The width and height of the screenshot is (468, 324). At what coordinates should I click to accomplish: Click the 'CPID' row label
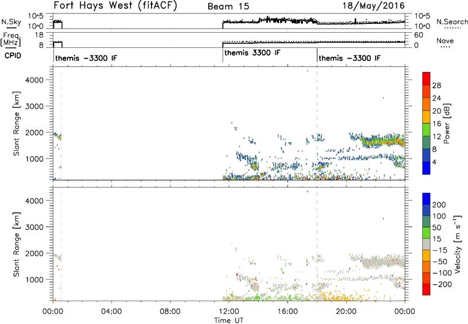(13, 56)
